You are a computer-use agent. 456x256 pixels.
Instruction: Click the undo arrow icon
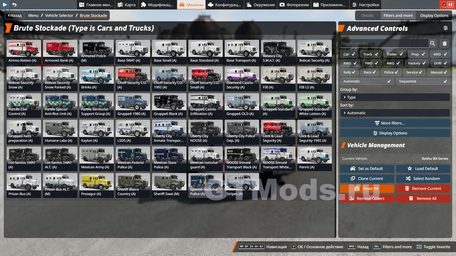tap(14, 5)
